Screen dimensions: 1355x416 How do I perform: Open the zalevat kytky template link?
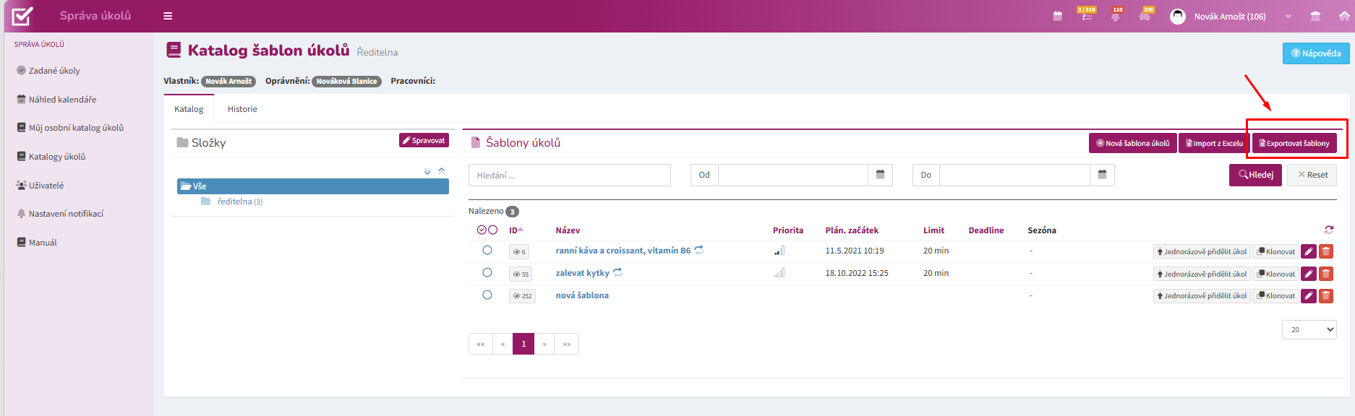tap(582, 273)
